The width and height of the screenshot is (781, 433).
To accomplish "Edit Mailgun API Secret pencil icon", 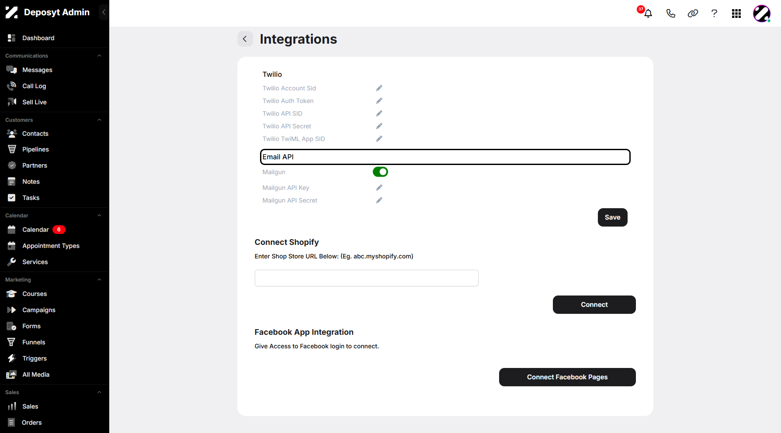I will point(379,200).
